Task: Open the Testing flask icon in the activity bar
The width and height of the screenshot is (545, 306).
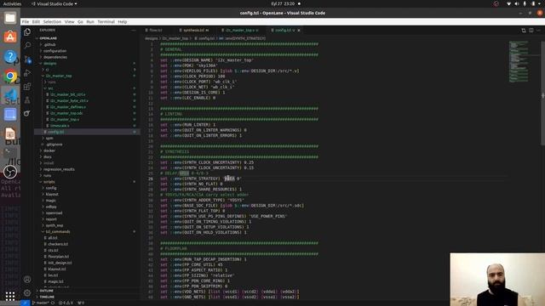Action: tap(27, 100)
